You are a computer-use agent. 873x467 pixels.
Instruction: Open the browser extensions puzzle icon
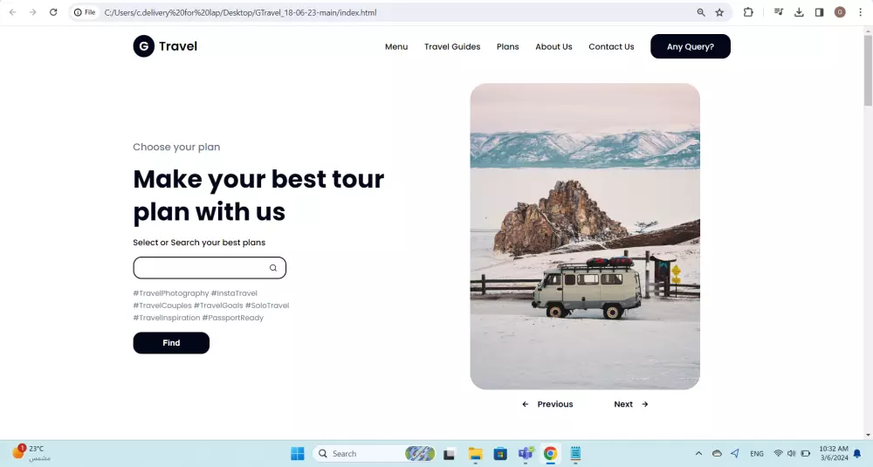tap(748, 12)
